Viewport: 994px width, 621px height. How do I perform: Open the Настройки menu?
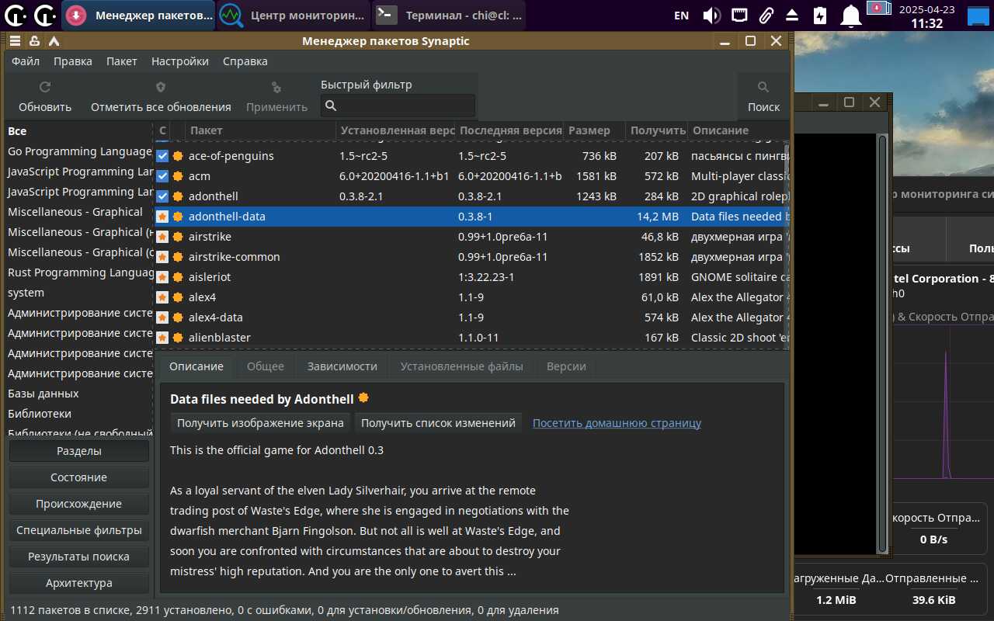pyautogui.click(x=179, y=61)
